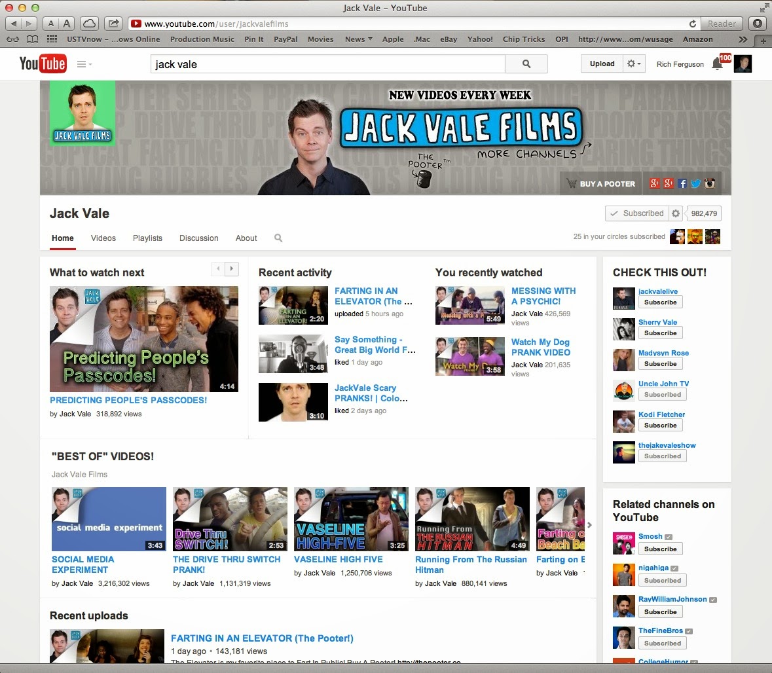Subscribe to the jackvalelive channel
This screenshot has width=772, height=673.
tap(660, 302)
